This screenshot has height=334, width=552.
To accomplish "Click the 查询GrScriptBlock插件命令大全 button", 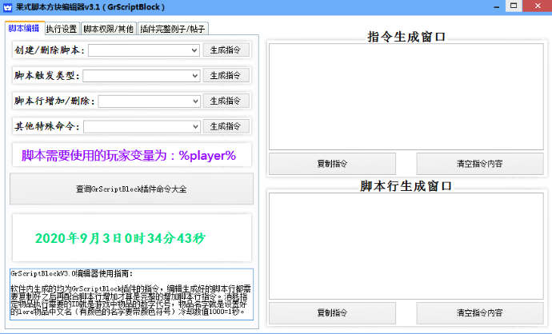I will pos(130,189).
